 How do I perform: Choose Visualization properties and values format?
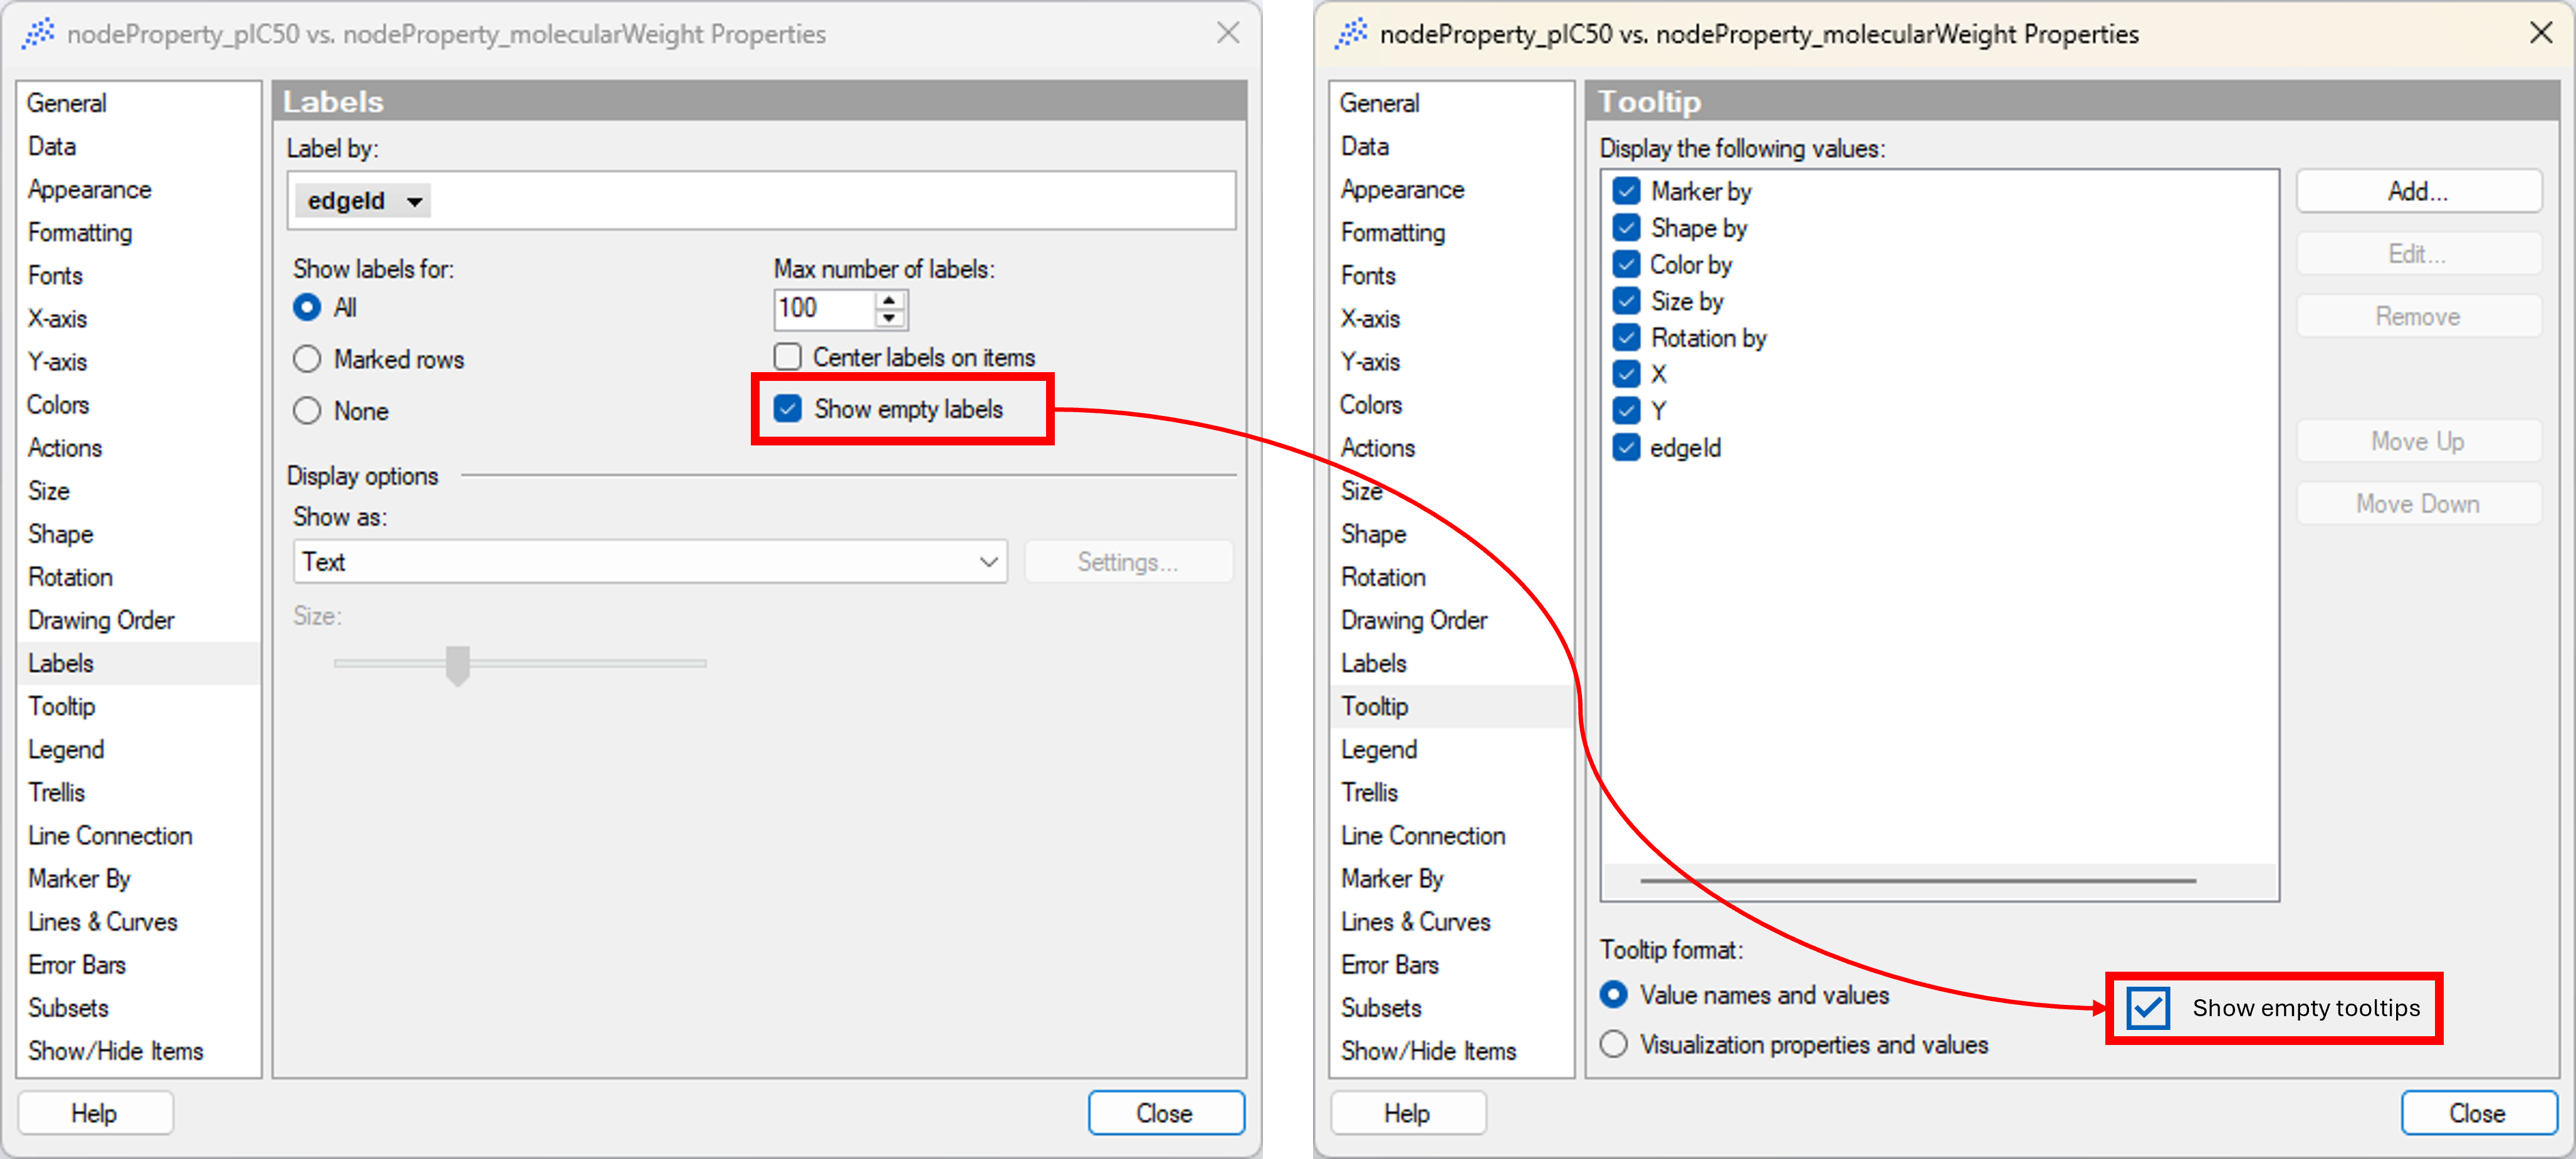click(x=1613, y=1044)
